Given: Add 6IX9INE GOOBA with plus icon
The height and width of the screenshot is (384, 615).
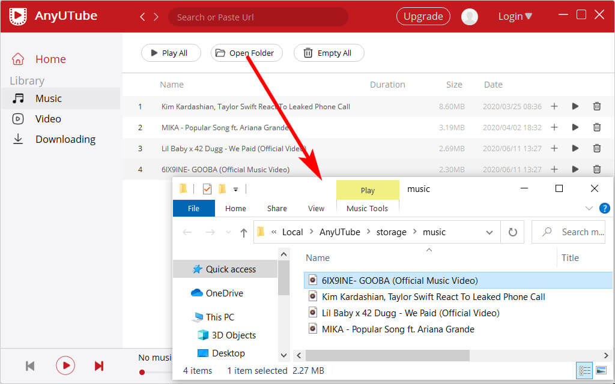Looking at the screenshot, I should tap(554, 169).
